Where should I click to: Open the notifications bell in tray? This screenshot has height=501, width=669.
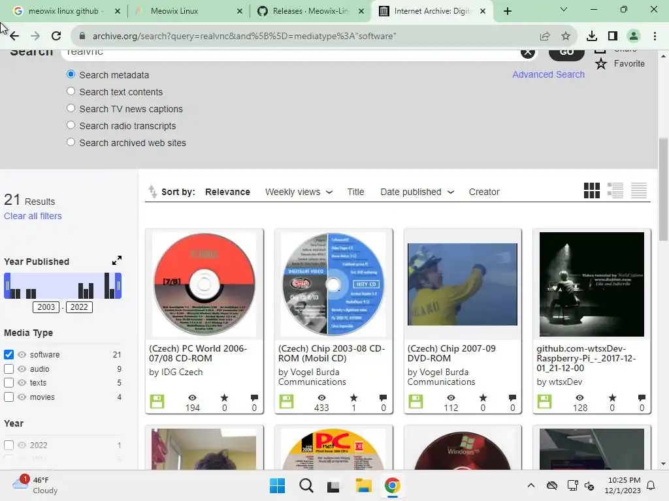[651, 485]
